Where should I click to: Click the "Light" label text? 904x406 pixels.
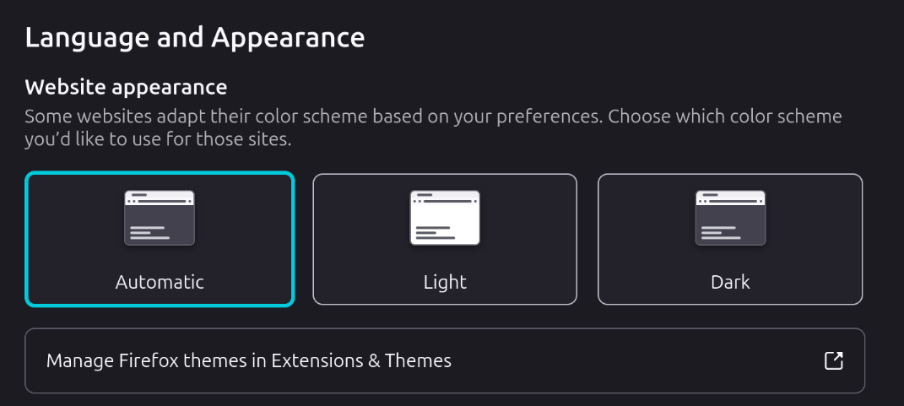(445, 282)
